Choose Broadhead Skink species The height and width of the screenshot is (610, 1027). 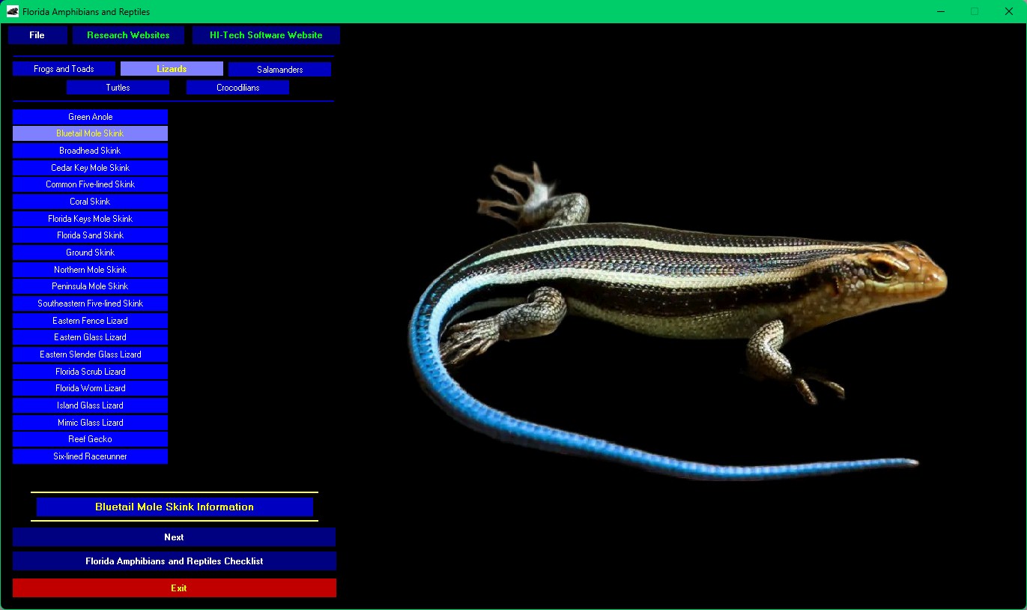(90, 151)
